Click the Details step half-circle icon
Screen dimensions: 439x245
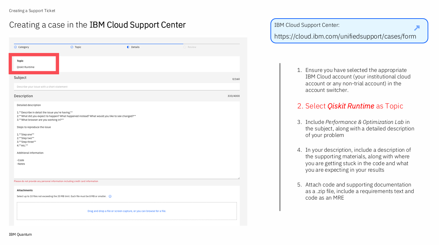[128, 47]
